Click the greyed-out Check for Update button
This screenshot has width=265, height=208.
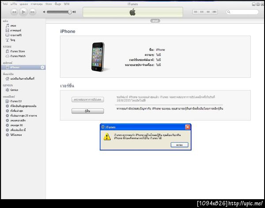[x=88, y=99]
